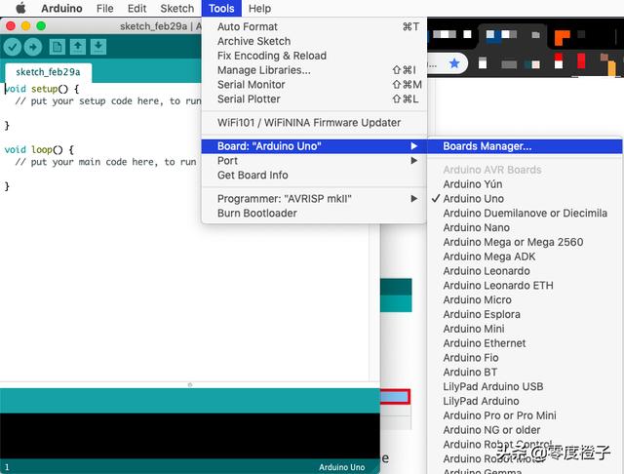Select the Arduino Leonardo board
Screen dimensions: 624x474
point(525,270)
